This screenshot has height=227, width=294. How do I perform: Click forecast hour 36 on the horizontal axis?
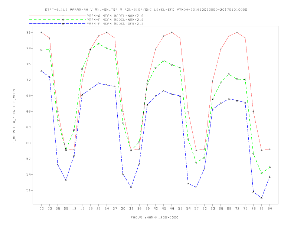point(139,208)
